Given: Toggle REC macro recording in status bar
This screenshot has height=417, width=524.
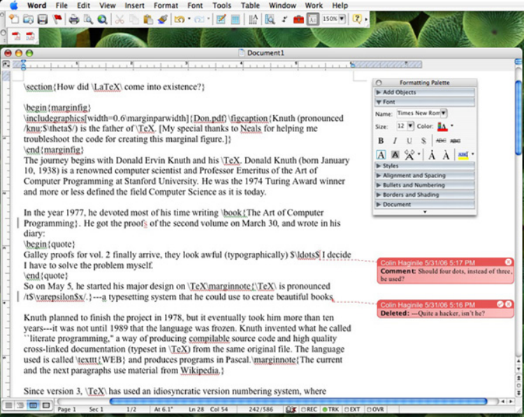Looking at the screenshot, I should 309,409.
